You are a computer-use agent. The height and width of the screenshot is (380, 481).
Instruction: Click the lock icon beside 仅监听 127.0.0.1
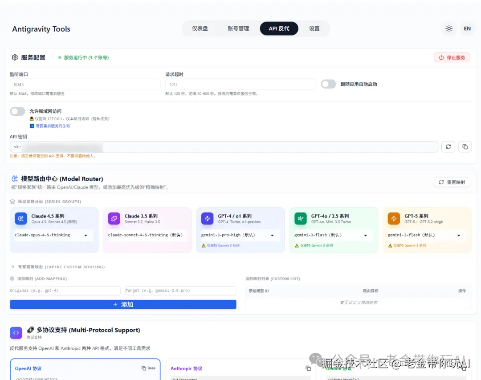[32, 119]
